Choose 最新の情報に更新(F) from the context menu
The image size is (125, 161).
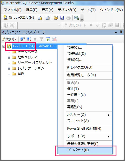[85, 144]
